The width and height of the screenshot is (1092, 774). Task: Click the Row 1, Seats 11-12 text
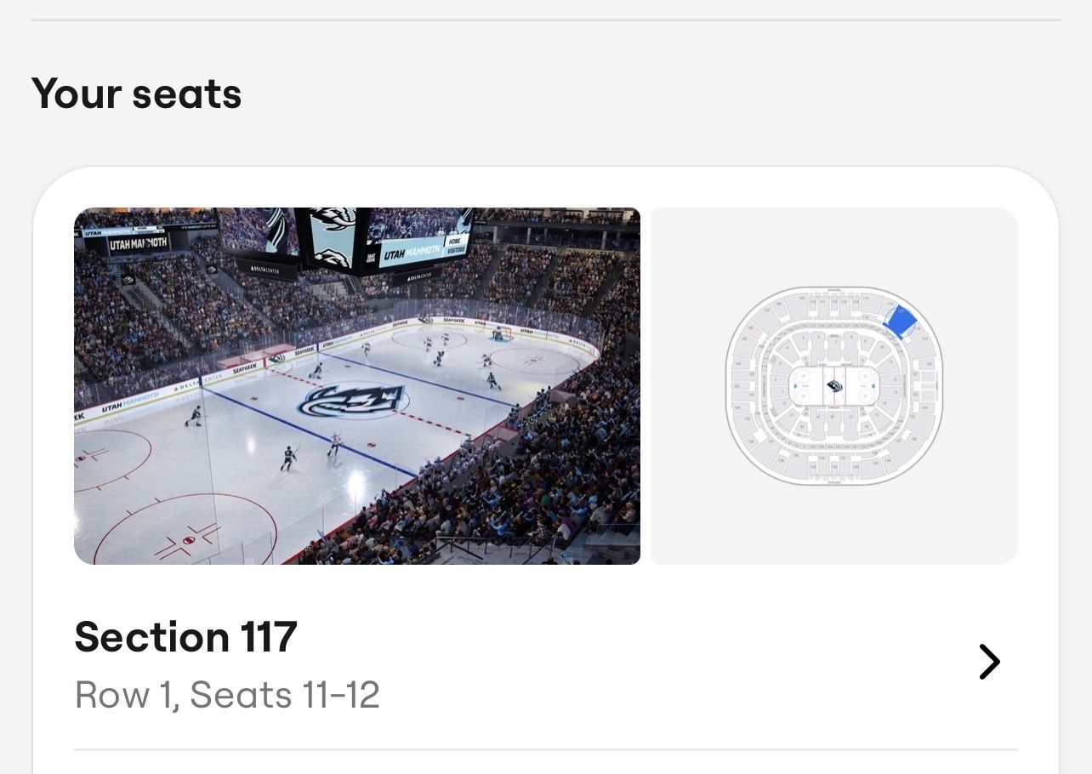coord(227,695)
